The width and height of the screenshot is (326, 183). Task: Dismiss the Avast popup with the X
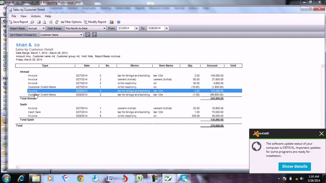tap(321, 134)
